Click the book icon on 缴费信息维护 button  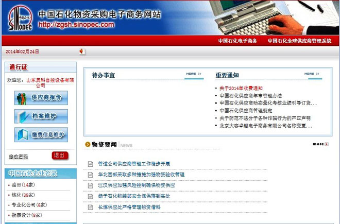point(23,135)
